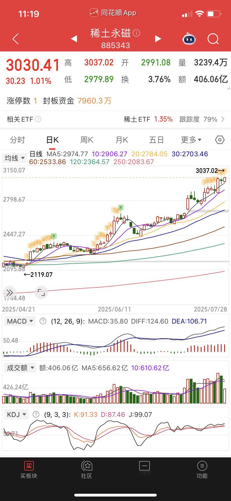Tap the sector code 885343
Screen dimensions: 231x501
point(116,45)
